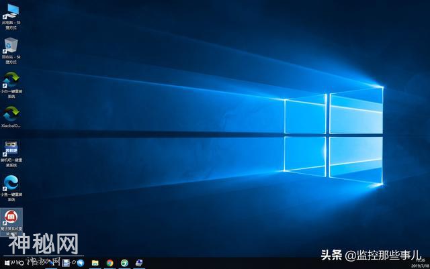Click the highlighted red 魔法猪系统重装 shortcut
The width and height of the screenshot is (430, 269).
(x=11, y=222)
